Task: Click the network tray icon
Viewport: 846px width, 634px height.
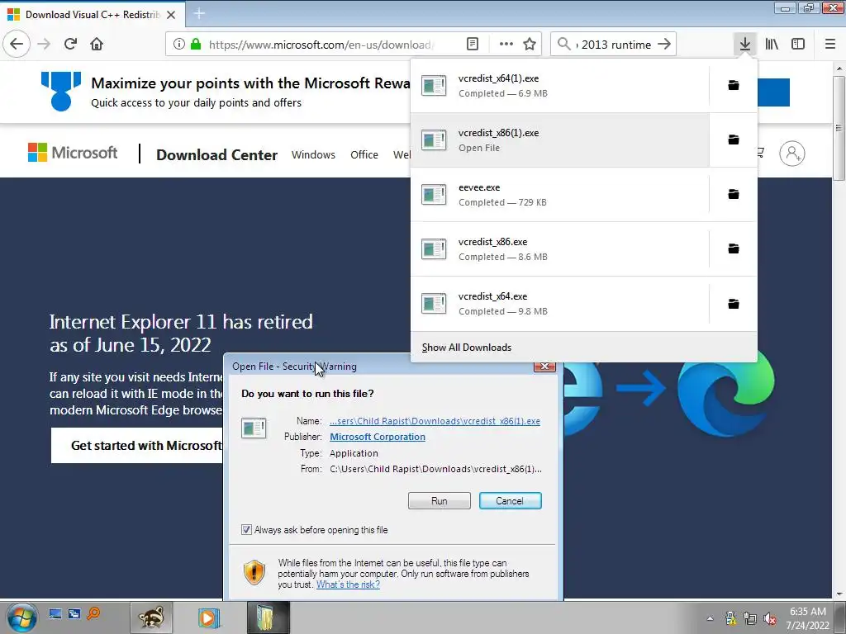Action: [750, 618]
